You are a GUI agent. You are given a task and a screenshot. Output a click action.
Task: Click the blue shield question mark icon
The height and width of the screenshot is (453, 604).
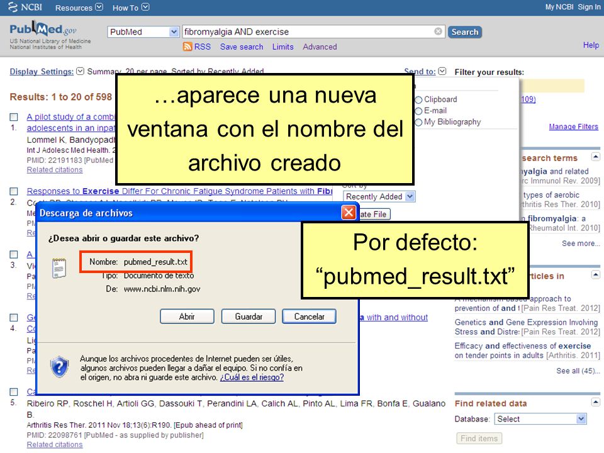(60, 367)
